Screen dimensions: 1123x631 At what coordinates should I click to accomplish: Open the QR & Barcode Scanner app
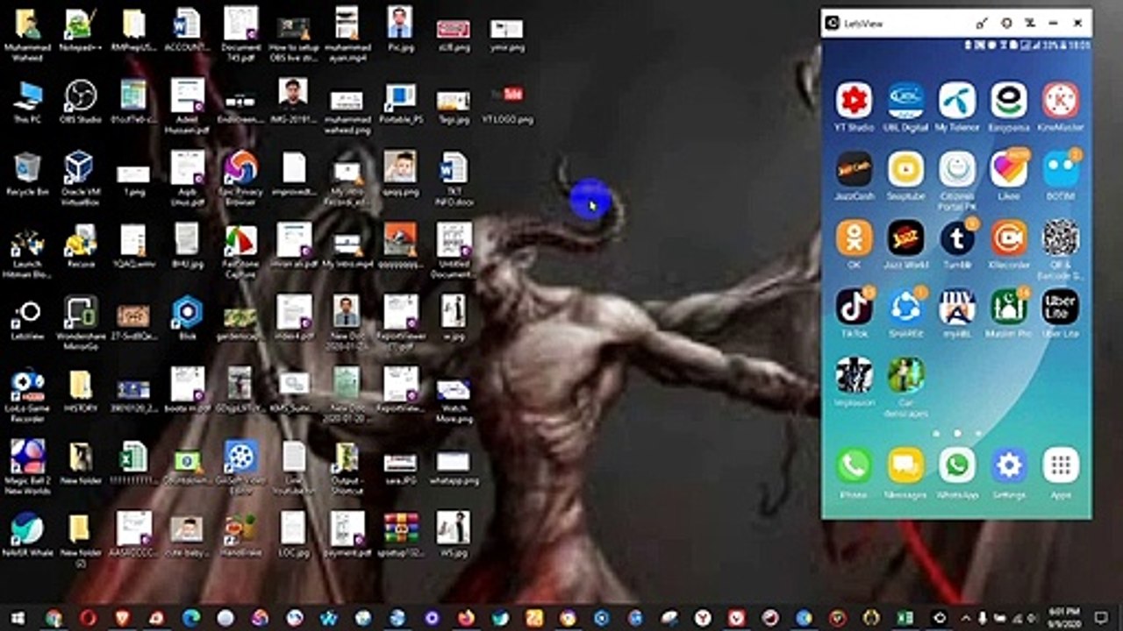pyautogui.click(x=1061, y=238)
